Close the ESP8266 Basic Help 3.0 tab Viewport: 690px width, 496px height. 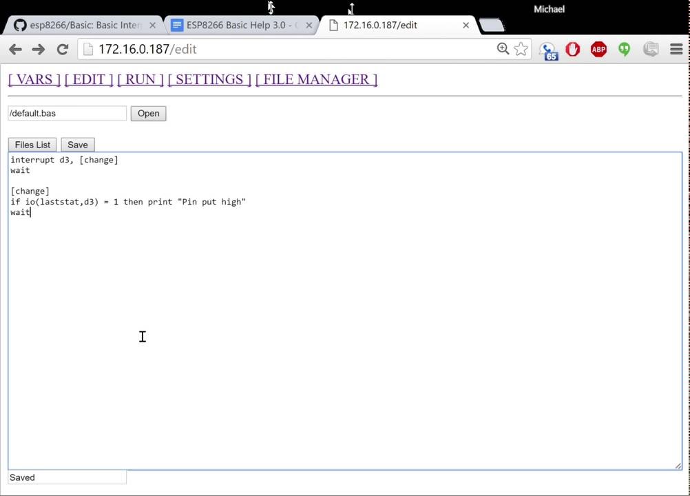click(309, 25)
